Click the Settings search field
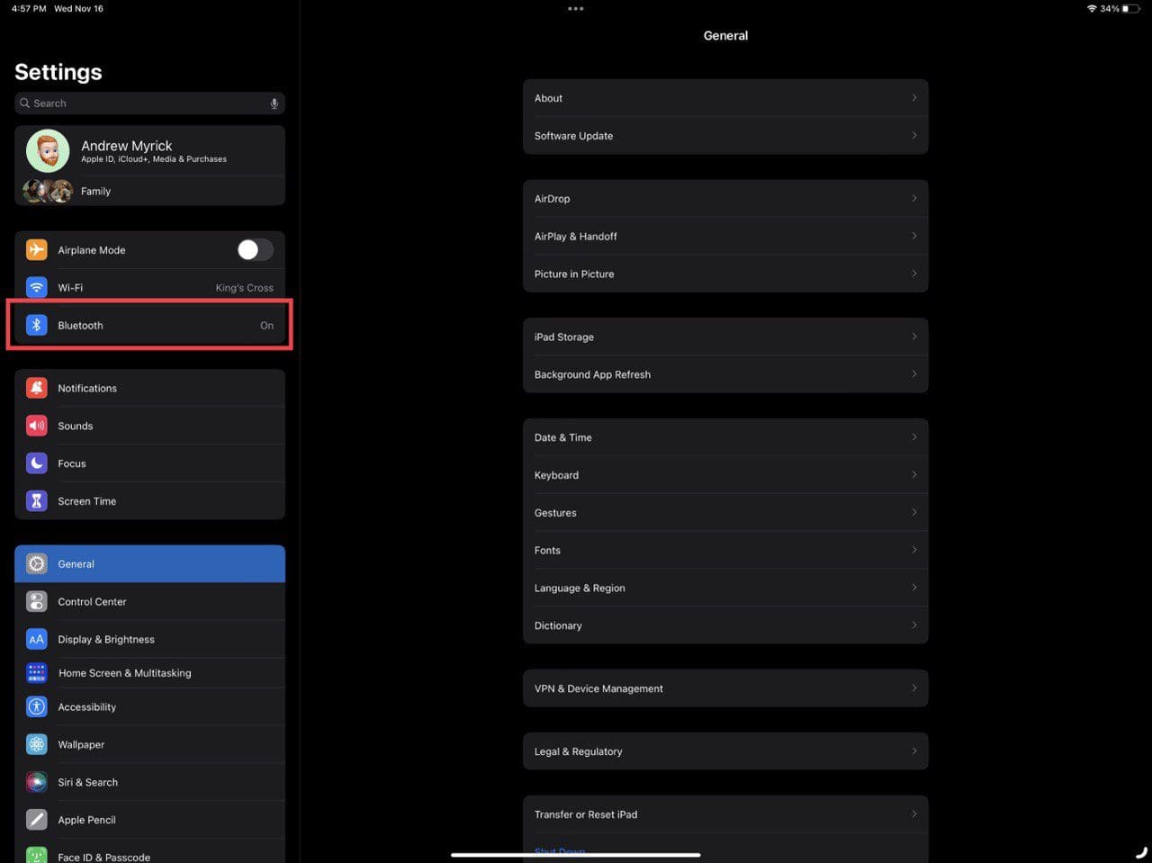Screen dimensions: 1152x863 coord(144,103)
